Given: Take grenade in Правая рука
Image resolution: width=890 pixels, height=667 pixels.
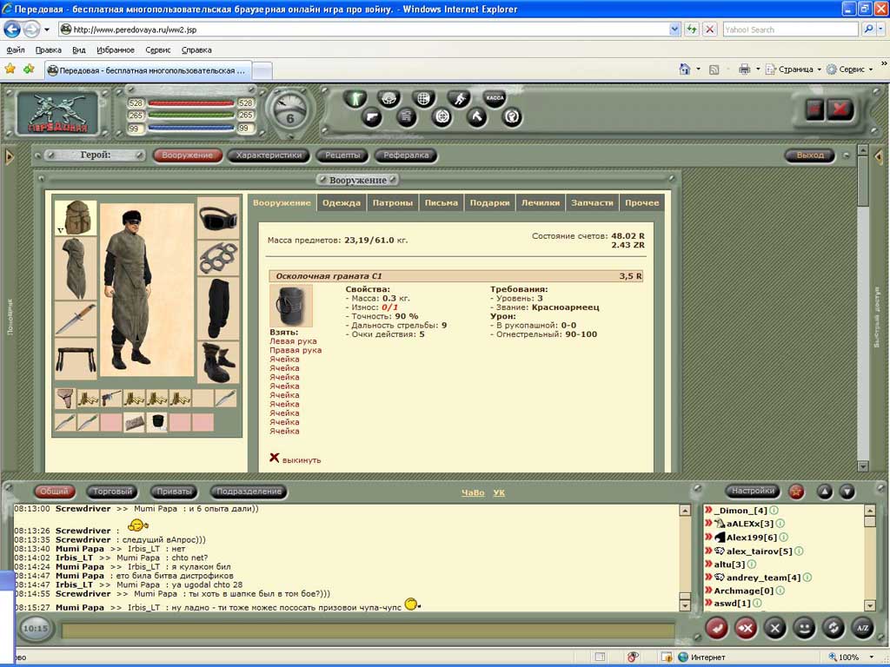Looking at the screenshot, I should coord(296,351).
